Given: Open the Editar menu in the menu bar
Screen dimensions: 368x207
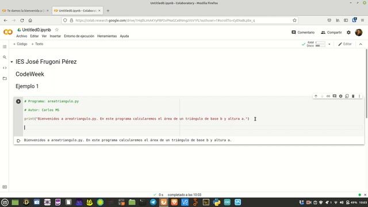Looking at the screenshot, I should [x=34, y=36].
